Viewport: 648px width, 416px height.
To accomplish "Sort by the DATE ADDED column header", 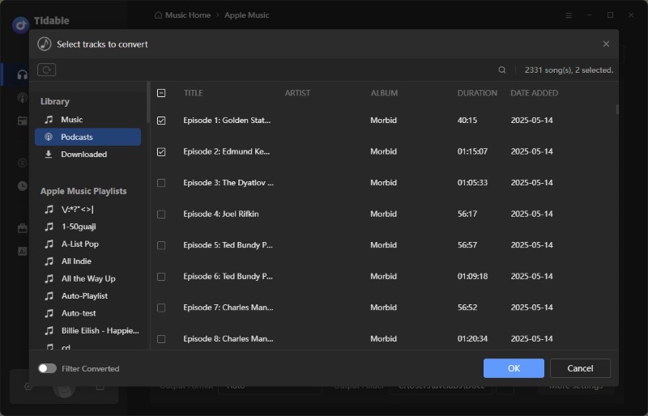I will tap(534, 93).
